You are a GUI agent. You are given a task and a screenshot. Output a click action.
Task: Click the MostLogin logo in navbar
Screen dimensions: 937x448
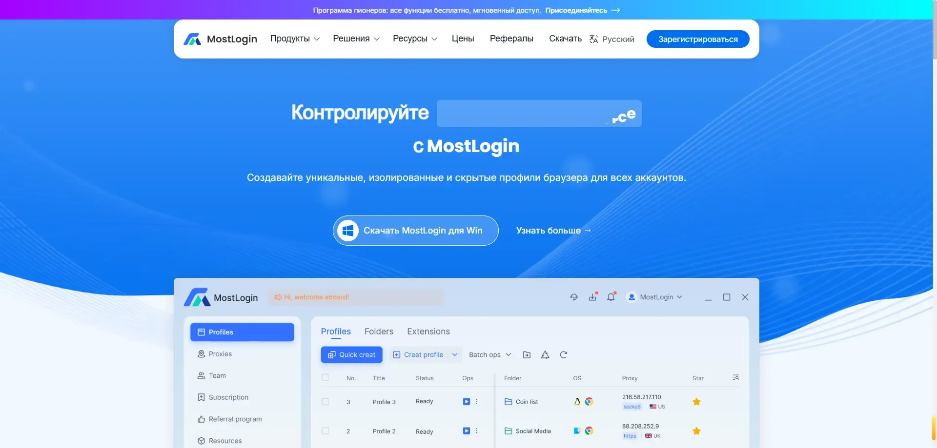point(220,39)
